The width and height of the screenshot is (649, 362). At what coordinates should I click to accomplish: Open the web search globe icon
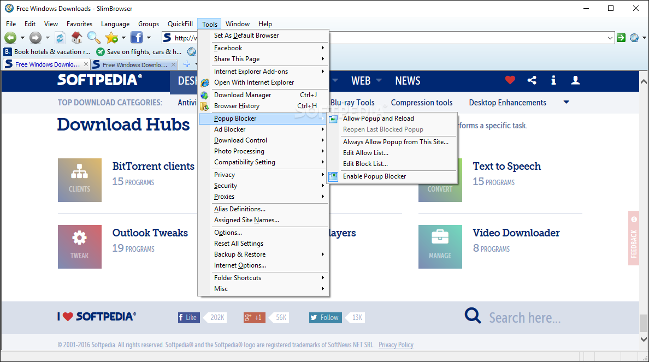coord(634,38)
